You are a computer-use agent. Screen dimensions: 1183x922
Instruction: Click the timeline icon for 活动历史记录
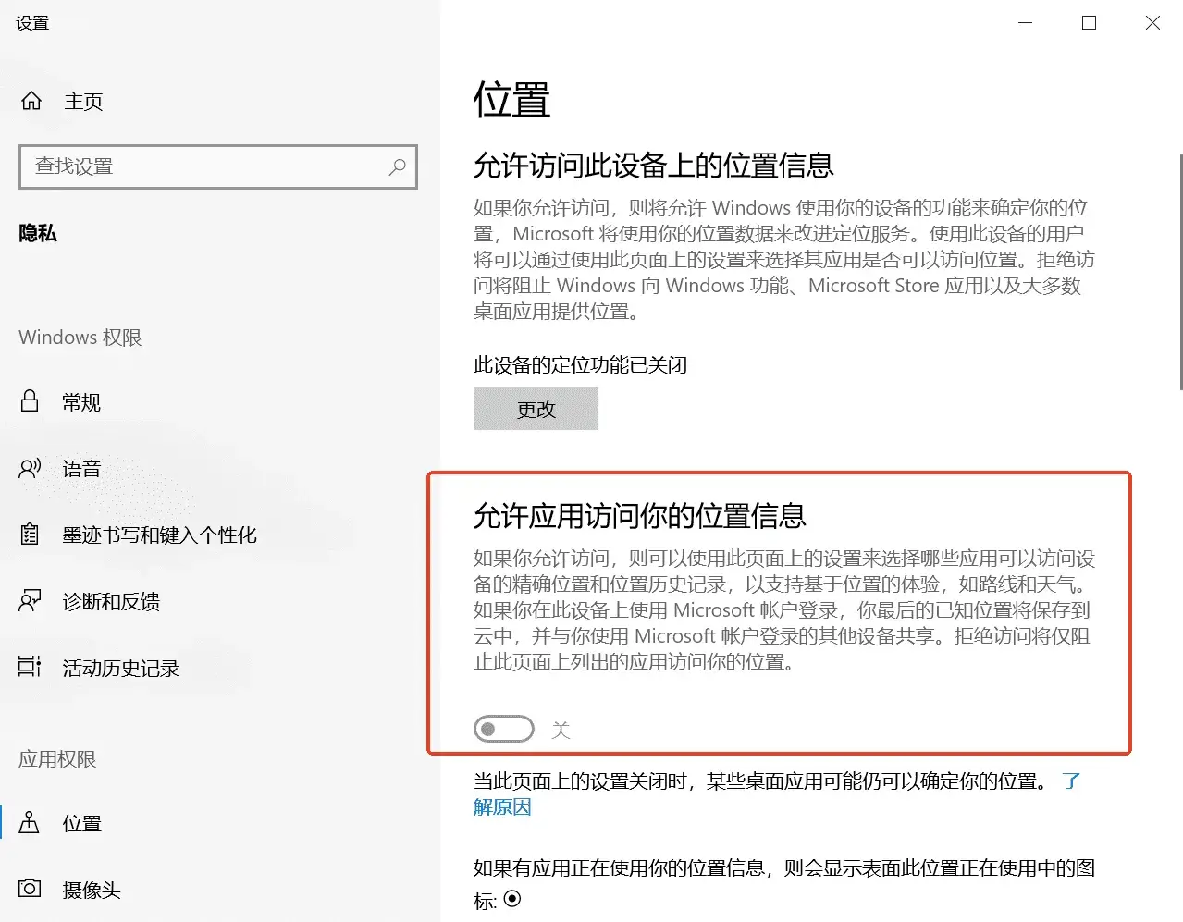(30, 667)
